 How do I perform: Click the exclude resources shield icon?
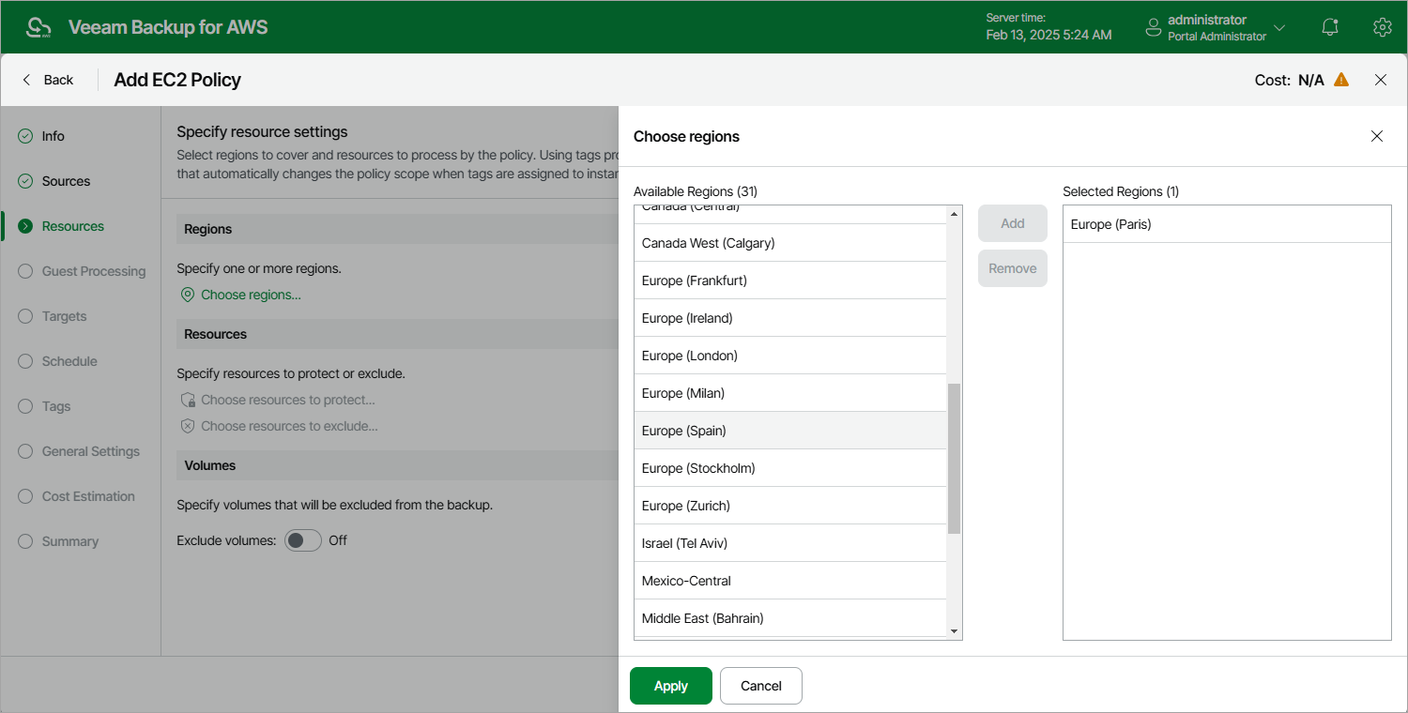pyautogui.click(x=188, y=426)
